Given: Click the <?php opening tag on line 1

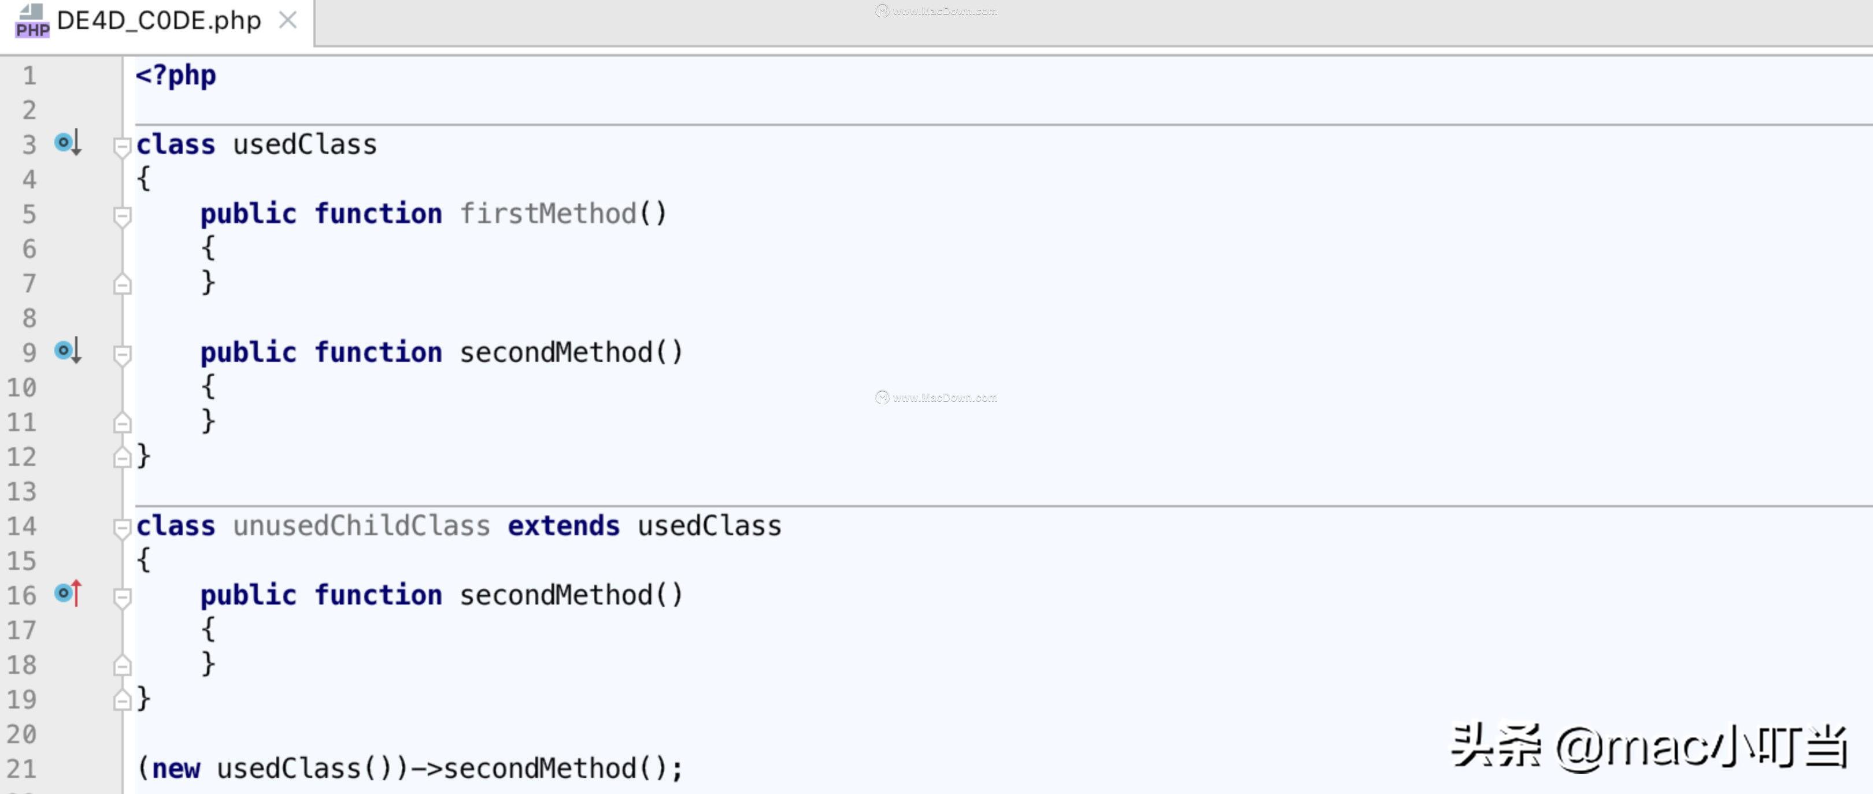Looking at the screenshot, I should click(175, 75).
